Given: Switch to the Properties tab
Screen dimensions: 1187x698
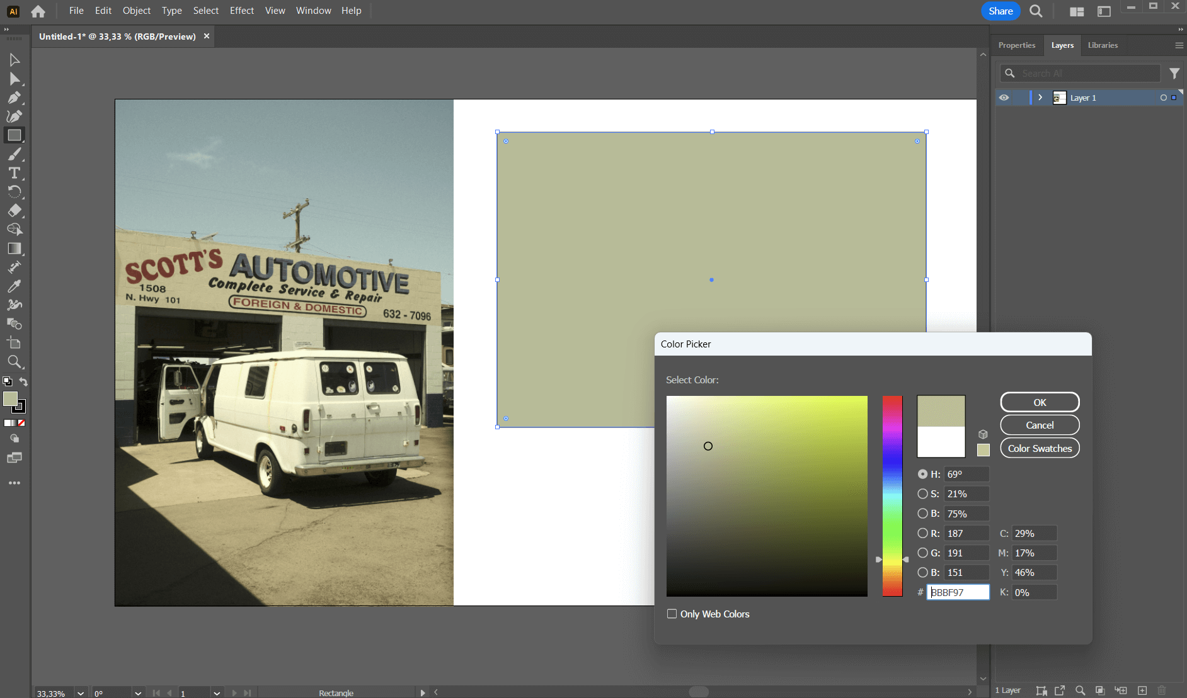Looking at the screenshot, I should pos(1017,45).
